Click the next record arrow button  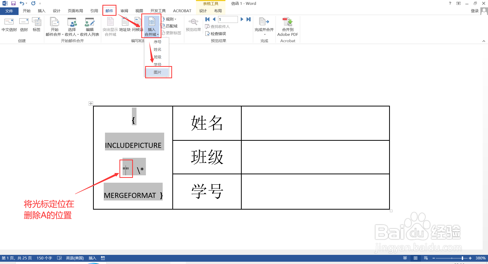(241, 19)
